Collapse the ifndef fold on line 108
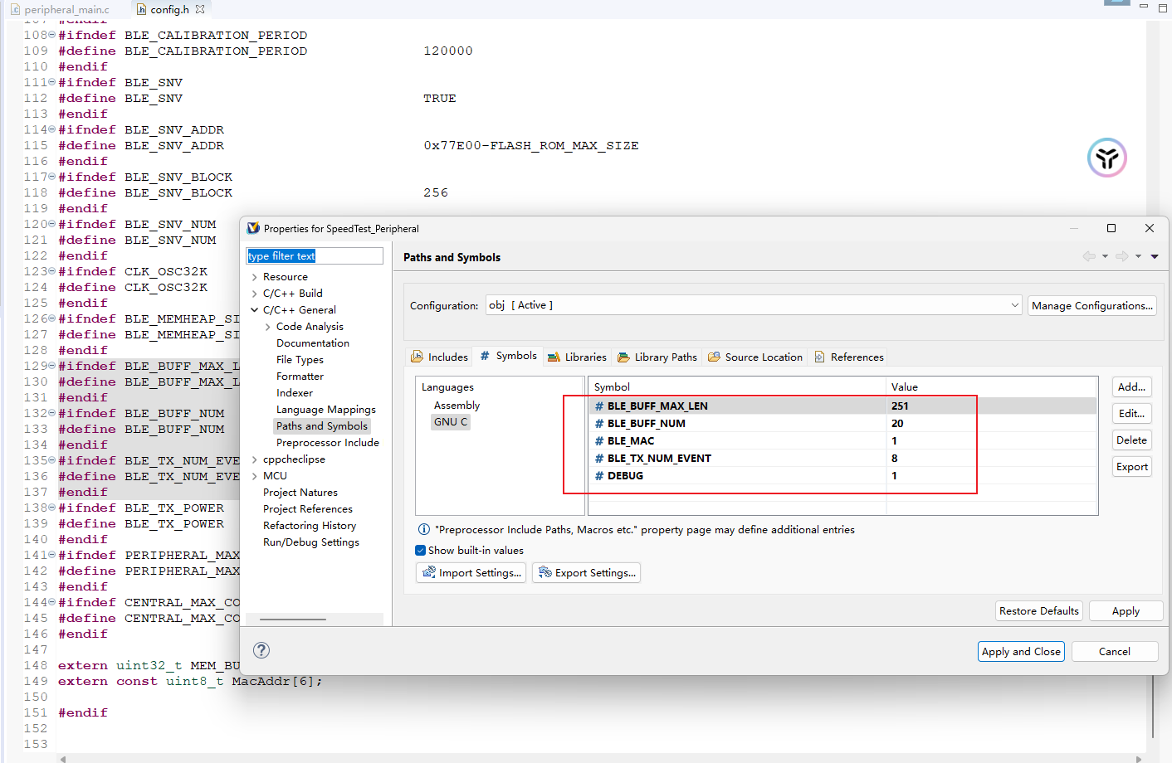1172x763 pixels. click(x=52, y=35)
